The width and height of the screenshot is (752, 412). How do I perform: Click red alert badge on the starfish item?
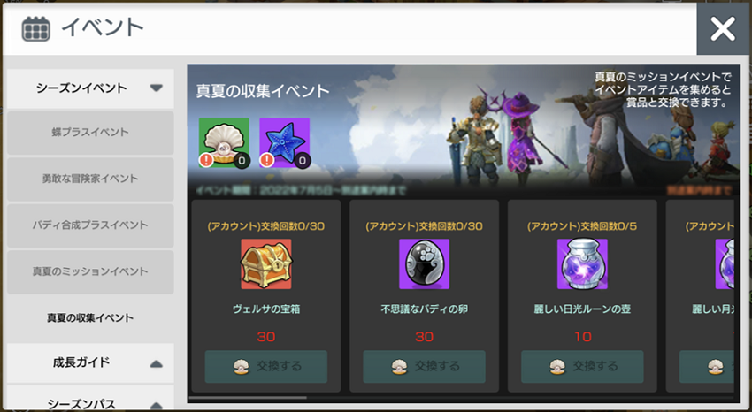(x=266, y=160)
